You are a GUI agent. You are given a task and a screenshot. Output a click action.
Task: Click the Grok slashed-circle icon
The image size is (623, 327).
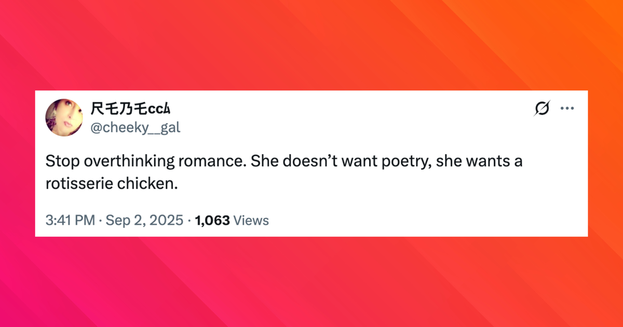(x=542, y=108)
